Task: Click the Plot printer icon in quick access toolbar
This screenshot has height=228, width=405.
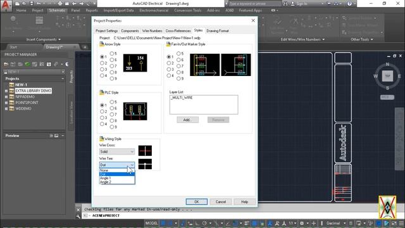Action: (x=60, y=4)
